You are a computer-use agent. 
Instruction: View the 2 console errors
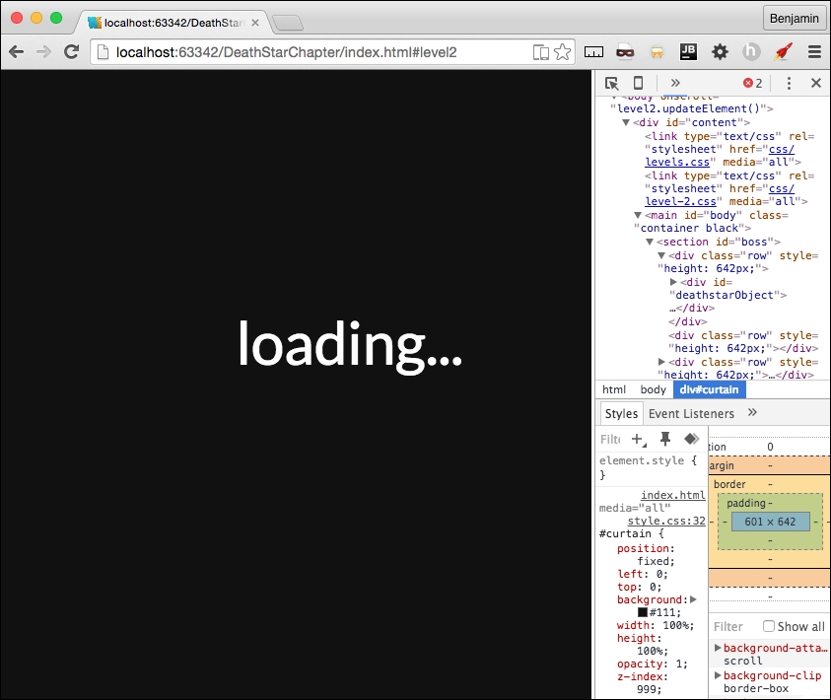[x=754, y=83]
